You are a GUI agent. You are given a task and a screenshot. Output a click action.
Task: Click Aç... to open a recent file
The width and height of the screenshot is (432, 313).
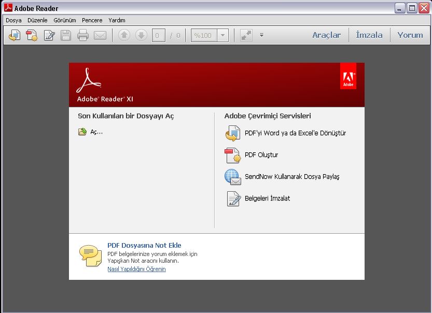[96, 132]
